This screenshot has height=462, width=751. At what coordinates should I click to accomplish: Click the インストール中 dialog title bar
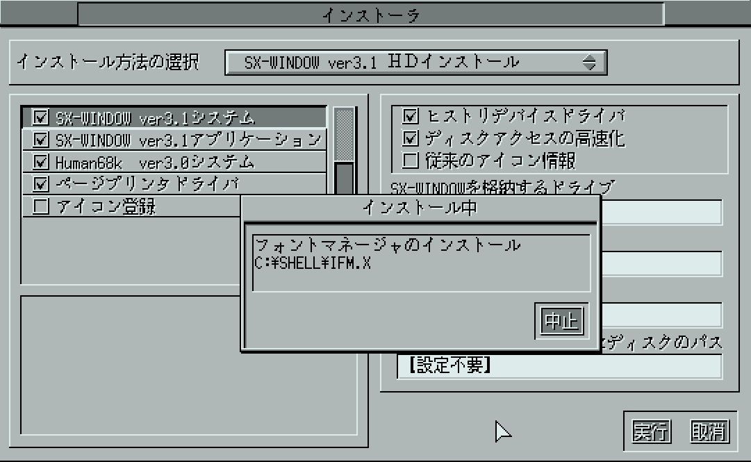click(x=420, y=208)
